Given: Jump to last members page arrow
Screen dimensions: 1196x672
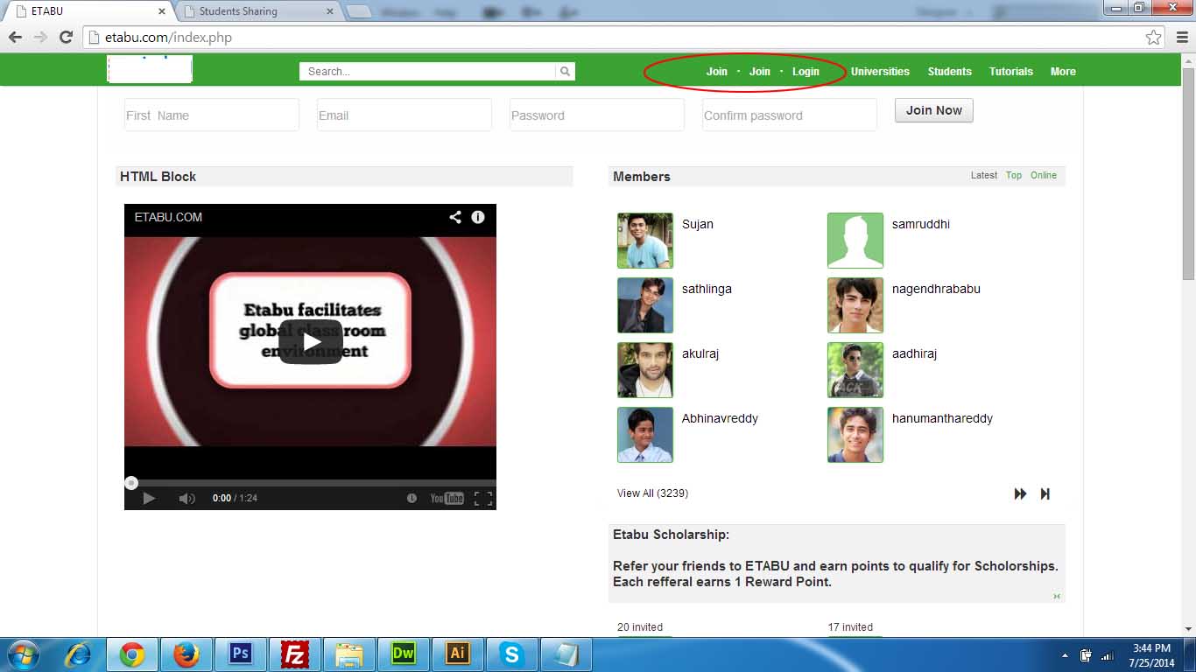Looking at the screenshot, I should 1045,493.
